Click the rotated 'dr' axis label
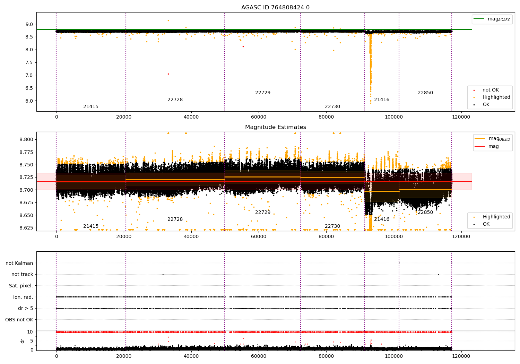This screenshot has height=364, width=520. point(23,341)
